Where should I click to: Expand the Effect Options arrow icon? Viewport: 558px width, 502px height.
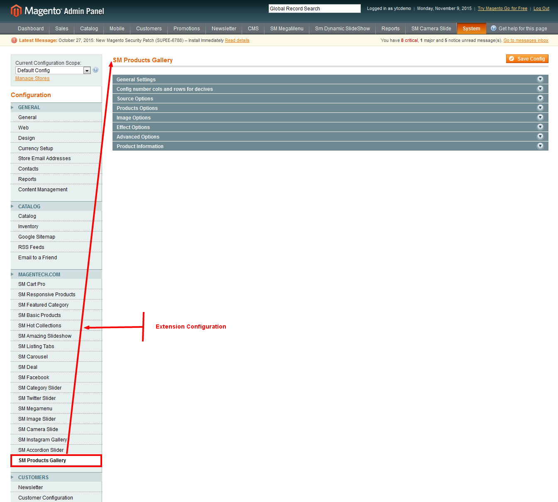pyautogui.click(x=540, y=127)
